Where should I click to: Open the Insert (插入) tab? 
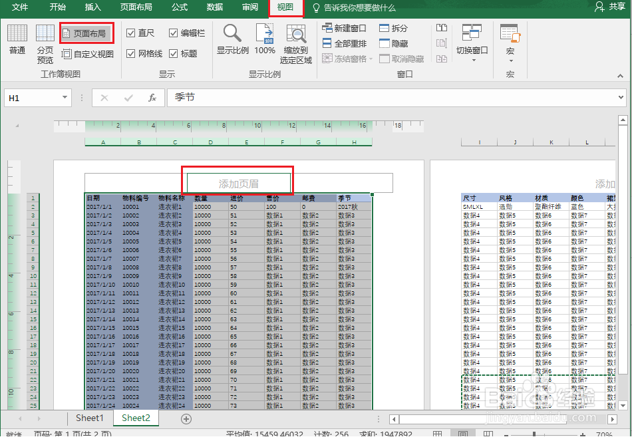[x=93, y=7]
